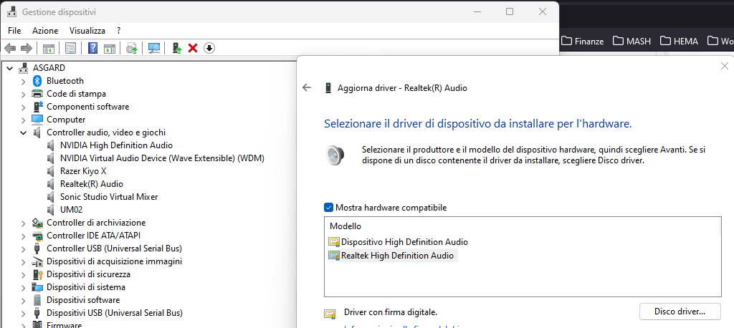This screenshot has width=734, height=328.
Task: Expand Controller USB (Universal Serial Bus) node
Action: [x=24, y=249]
